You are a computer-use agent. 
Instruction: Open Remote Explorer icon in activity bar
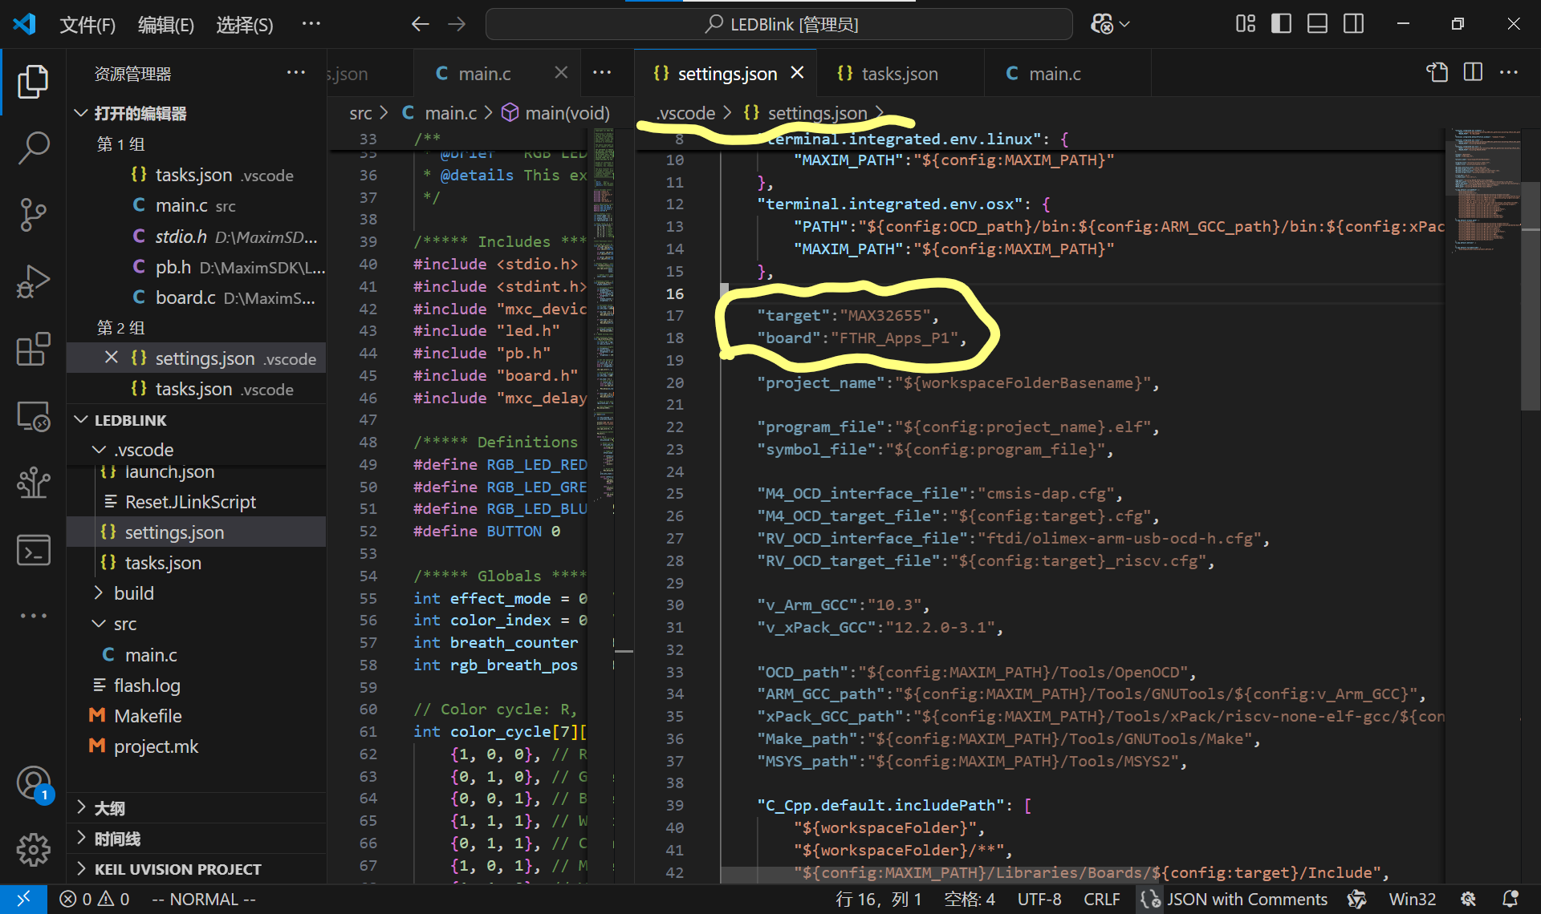[x=33, y=417]
